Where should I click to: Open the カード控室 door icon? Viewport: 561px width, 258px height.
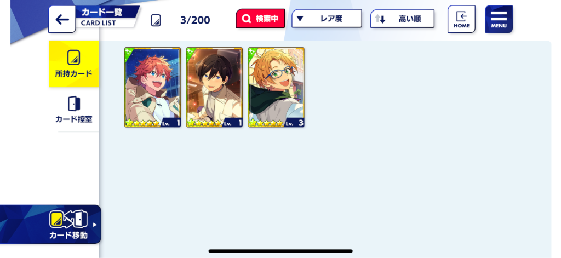74,104
